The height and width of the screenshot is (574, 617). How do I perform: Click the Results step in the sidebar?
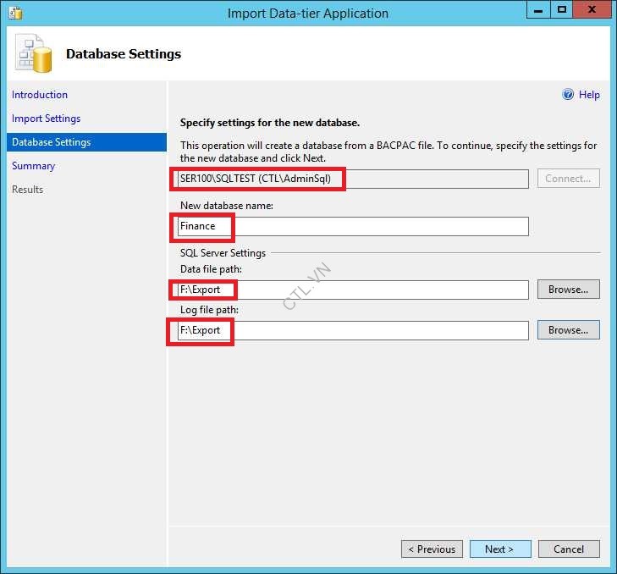click(x=27, y=190)
